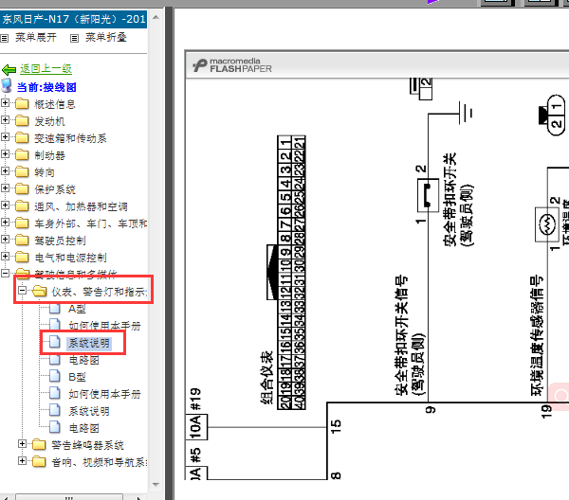This screenshot has height=500, width=569.
Task: Click the 10A #19 fuse box
Action: pos(196,427)
